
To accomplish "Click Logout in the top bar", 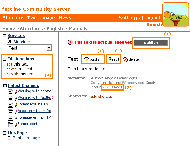I will tap(153, 18).
